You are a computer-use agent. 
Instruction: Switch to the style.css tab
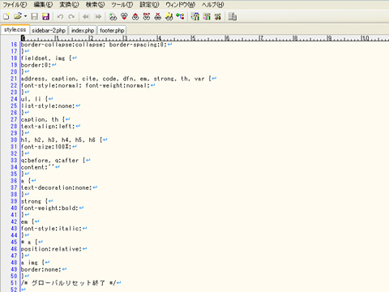click(15, 29)
